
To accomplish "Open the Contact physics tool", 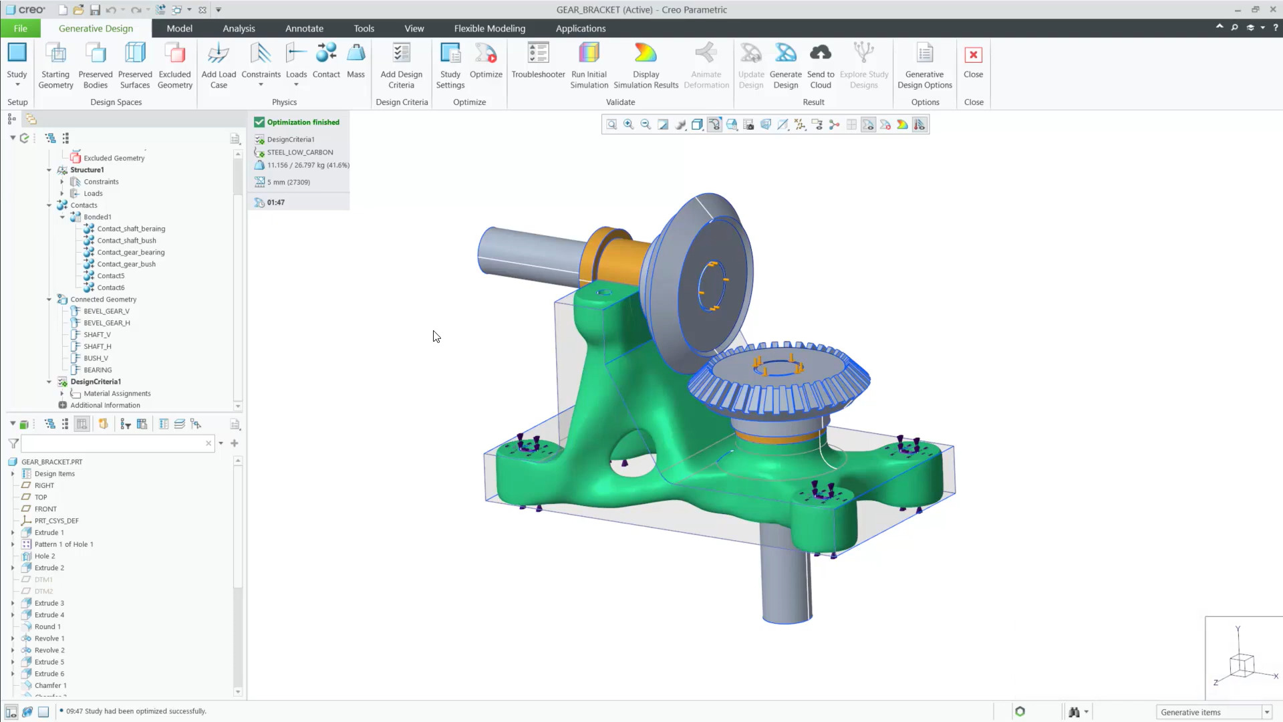I will [326, 60].
